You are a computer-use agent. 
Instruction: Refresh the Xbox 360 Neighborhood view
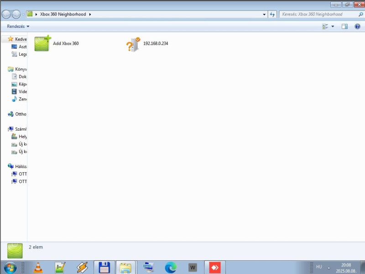(272, 14)
